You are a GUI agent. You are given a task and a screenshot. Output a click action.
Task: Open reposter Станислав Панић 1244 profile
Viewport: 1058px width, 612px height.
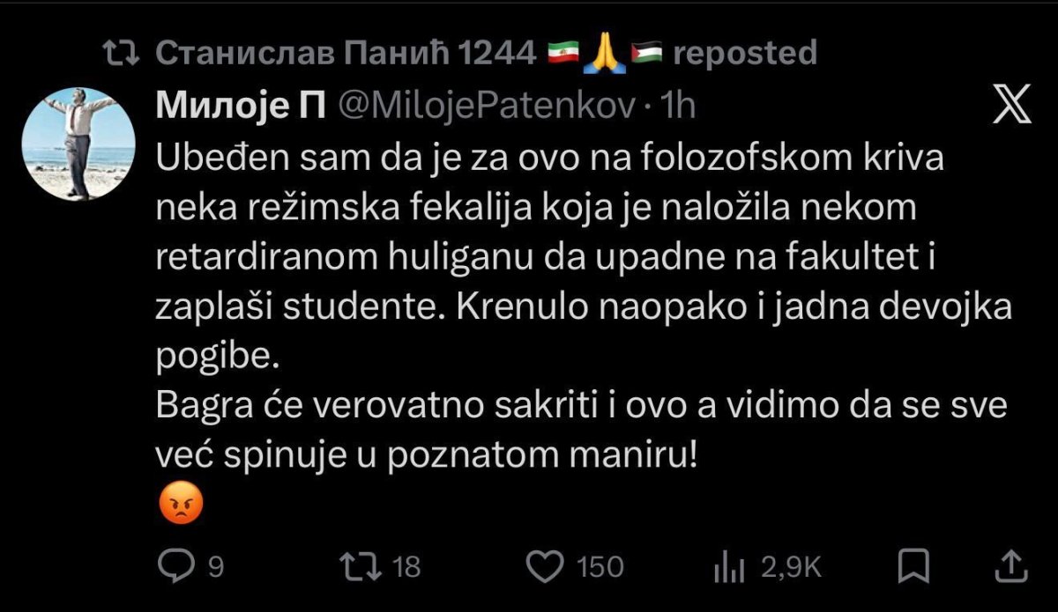346,54
